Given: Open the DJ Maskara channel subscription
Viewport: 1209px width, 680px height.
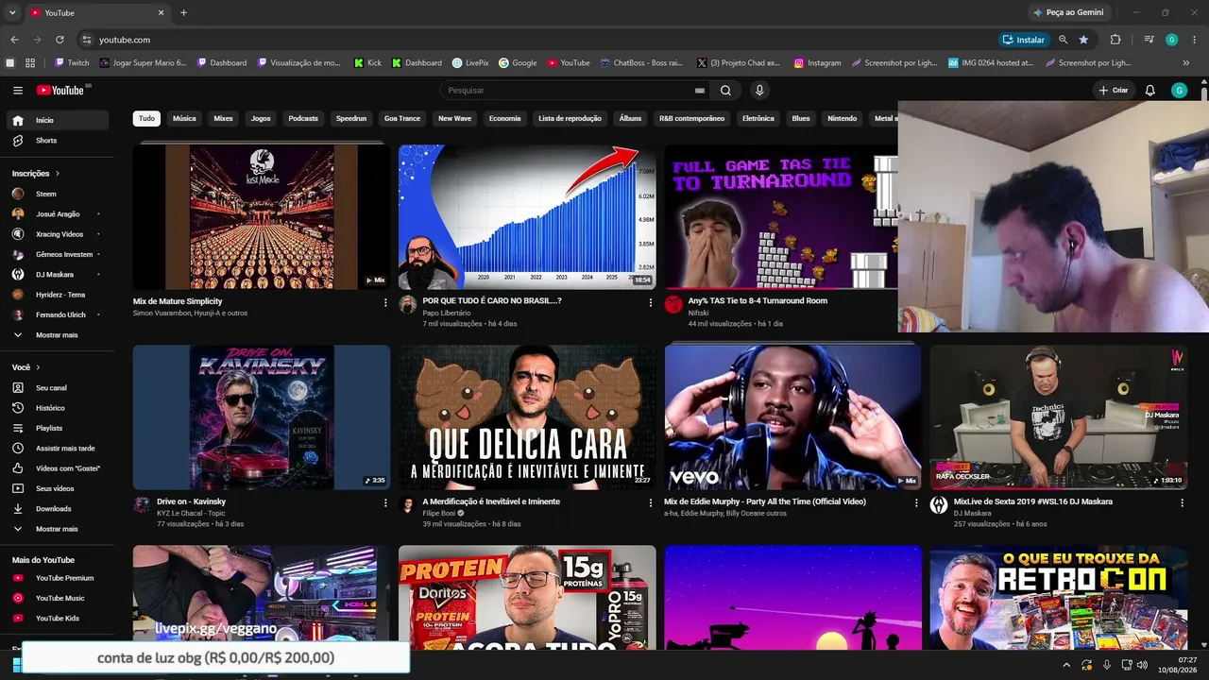Looking at the screenshot, I should click(59, 275).
